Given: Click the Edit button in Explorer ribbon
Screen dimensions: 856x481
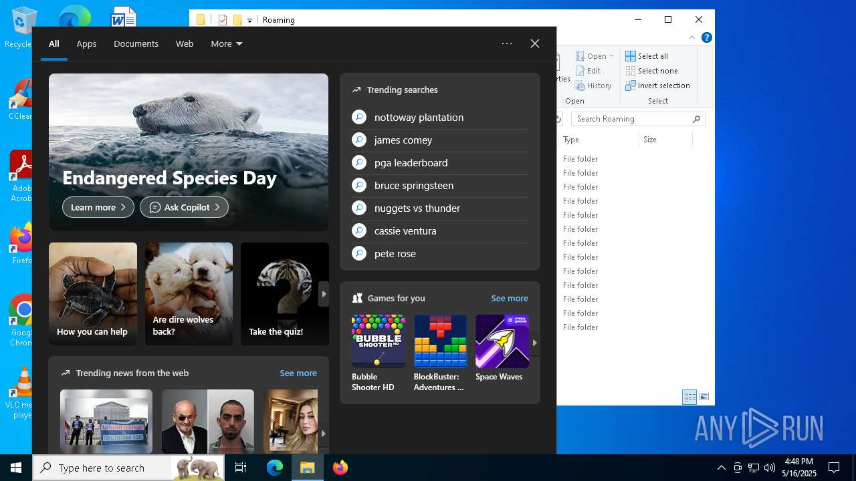Looking at the screenshot, I should (588, 71).
